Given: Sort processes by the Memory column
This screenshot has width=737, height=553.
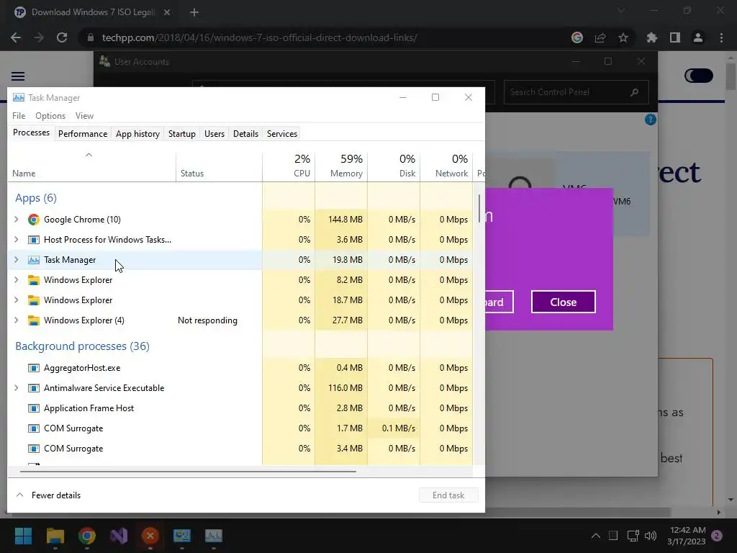Looking at the screenshot, I should coord(341,166).
